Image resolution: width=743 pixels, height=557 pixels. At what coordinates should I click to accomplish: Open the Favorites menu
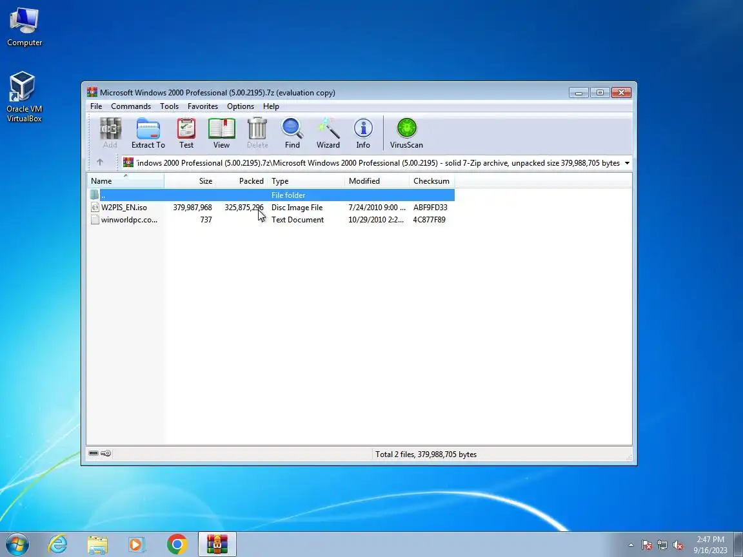pos(203,106)
